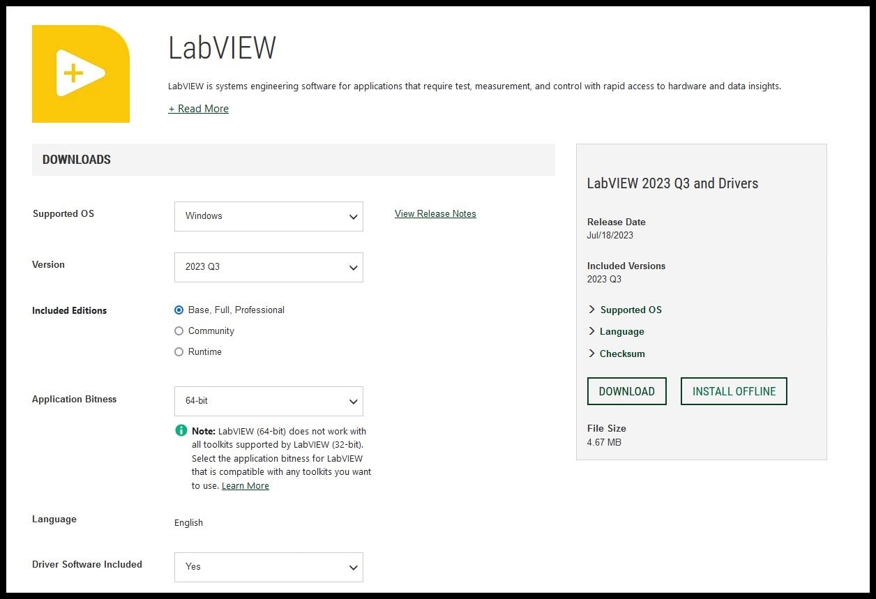Expand the Language section in side panel
Screen dimensions: 876x599
click(616, 331)
